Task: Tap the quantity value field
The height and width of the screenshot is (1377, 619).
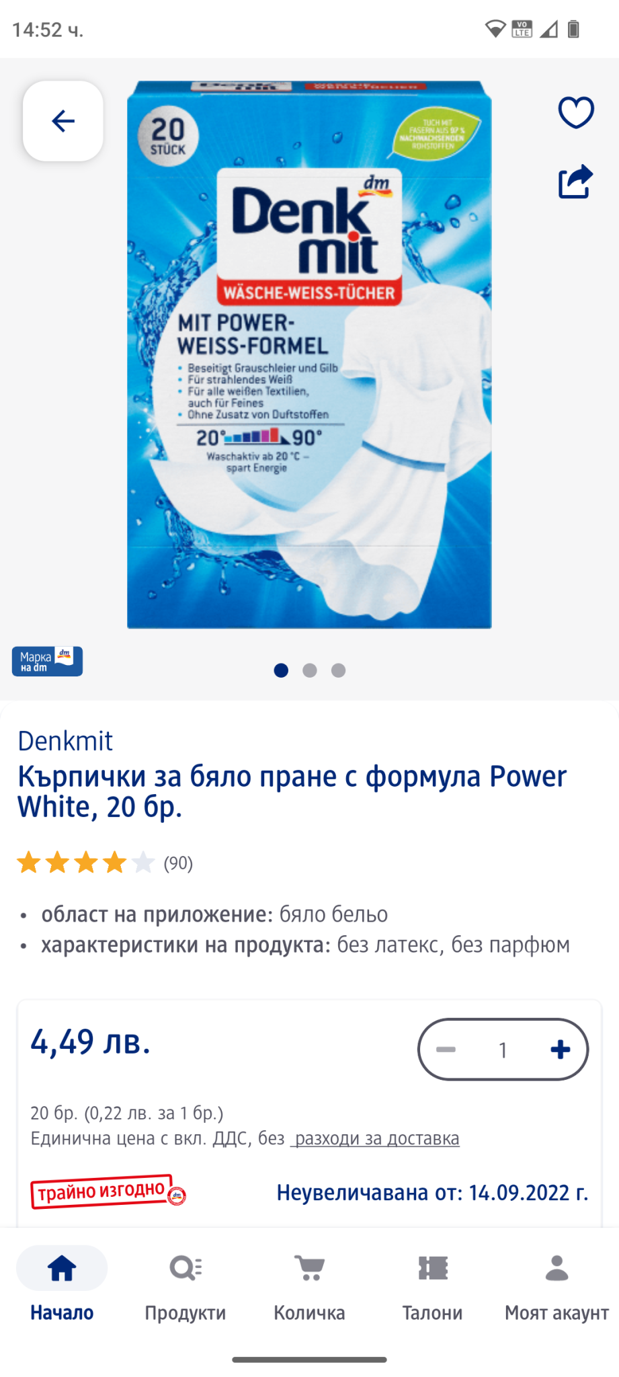Action: coord(503,1050)
